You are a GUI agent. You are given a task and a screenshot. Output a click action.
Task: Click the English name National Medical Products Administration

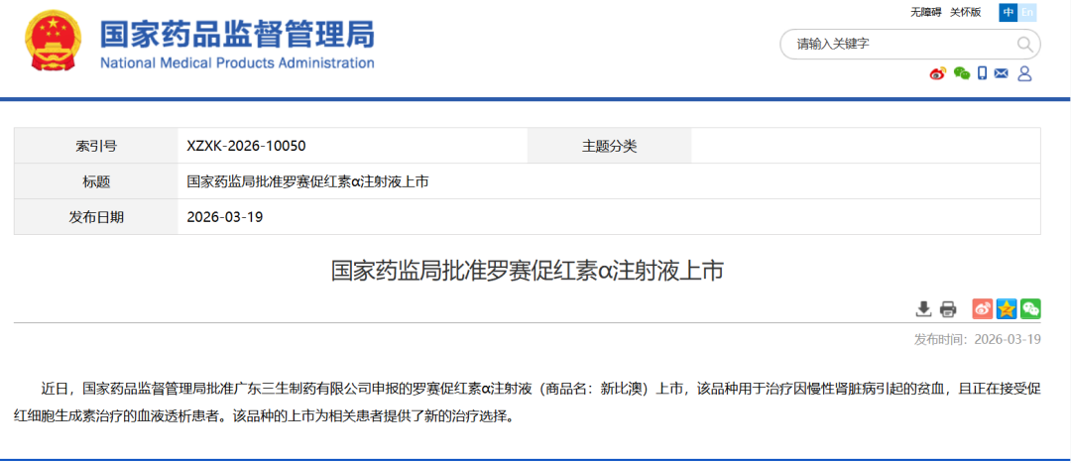click(237, 63)
